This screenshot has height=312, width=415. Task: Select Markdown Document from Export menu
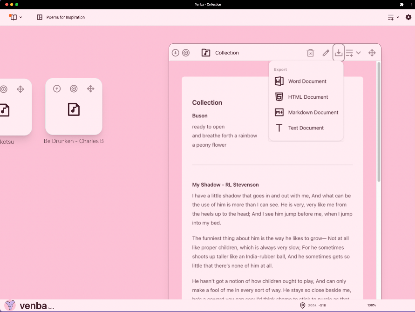[x=313, y=112]
